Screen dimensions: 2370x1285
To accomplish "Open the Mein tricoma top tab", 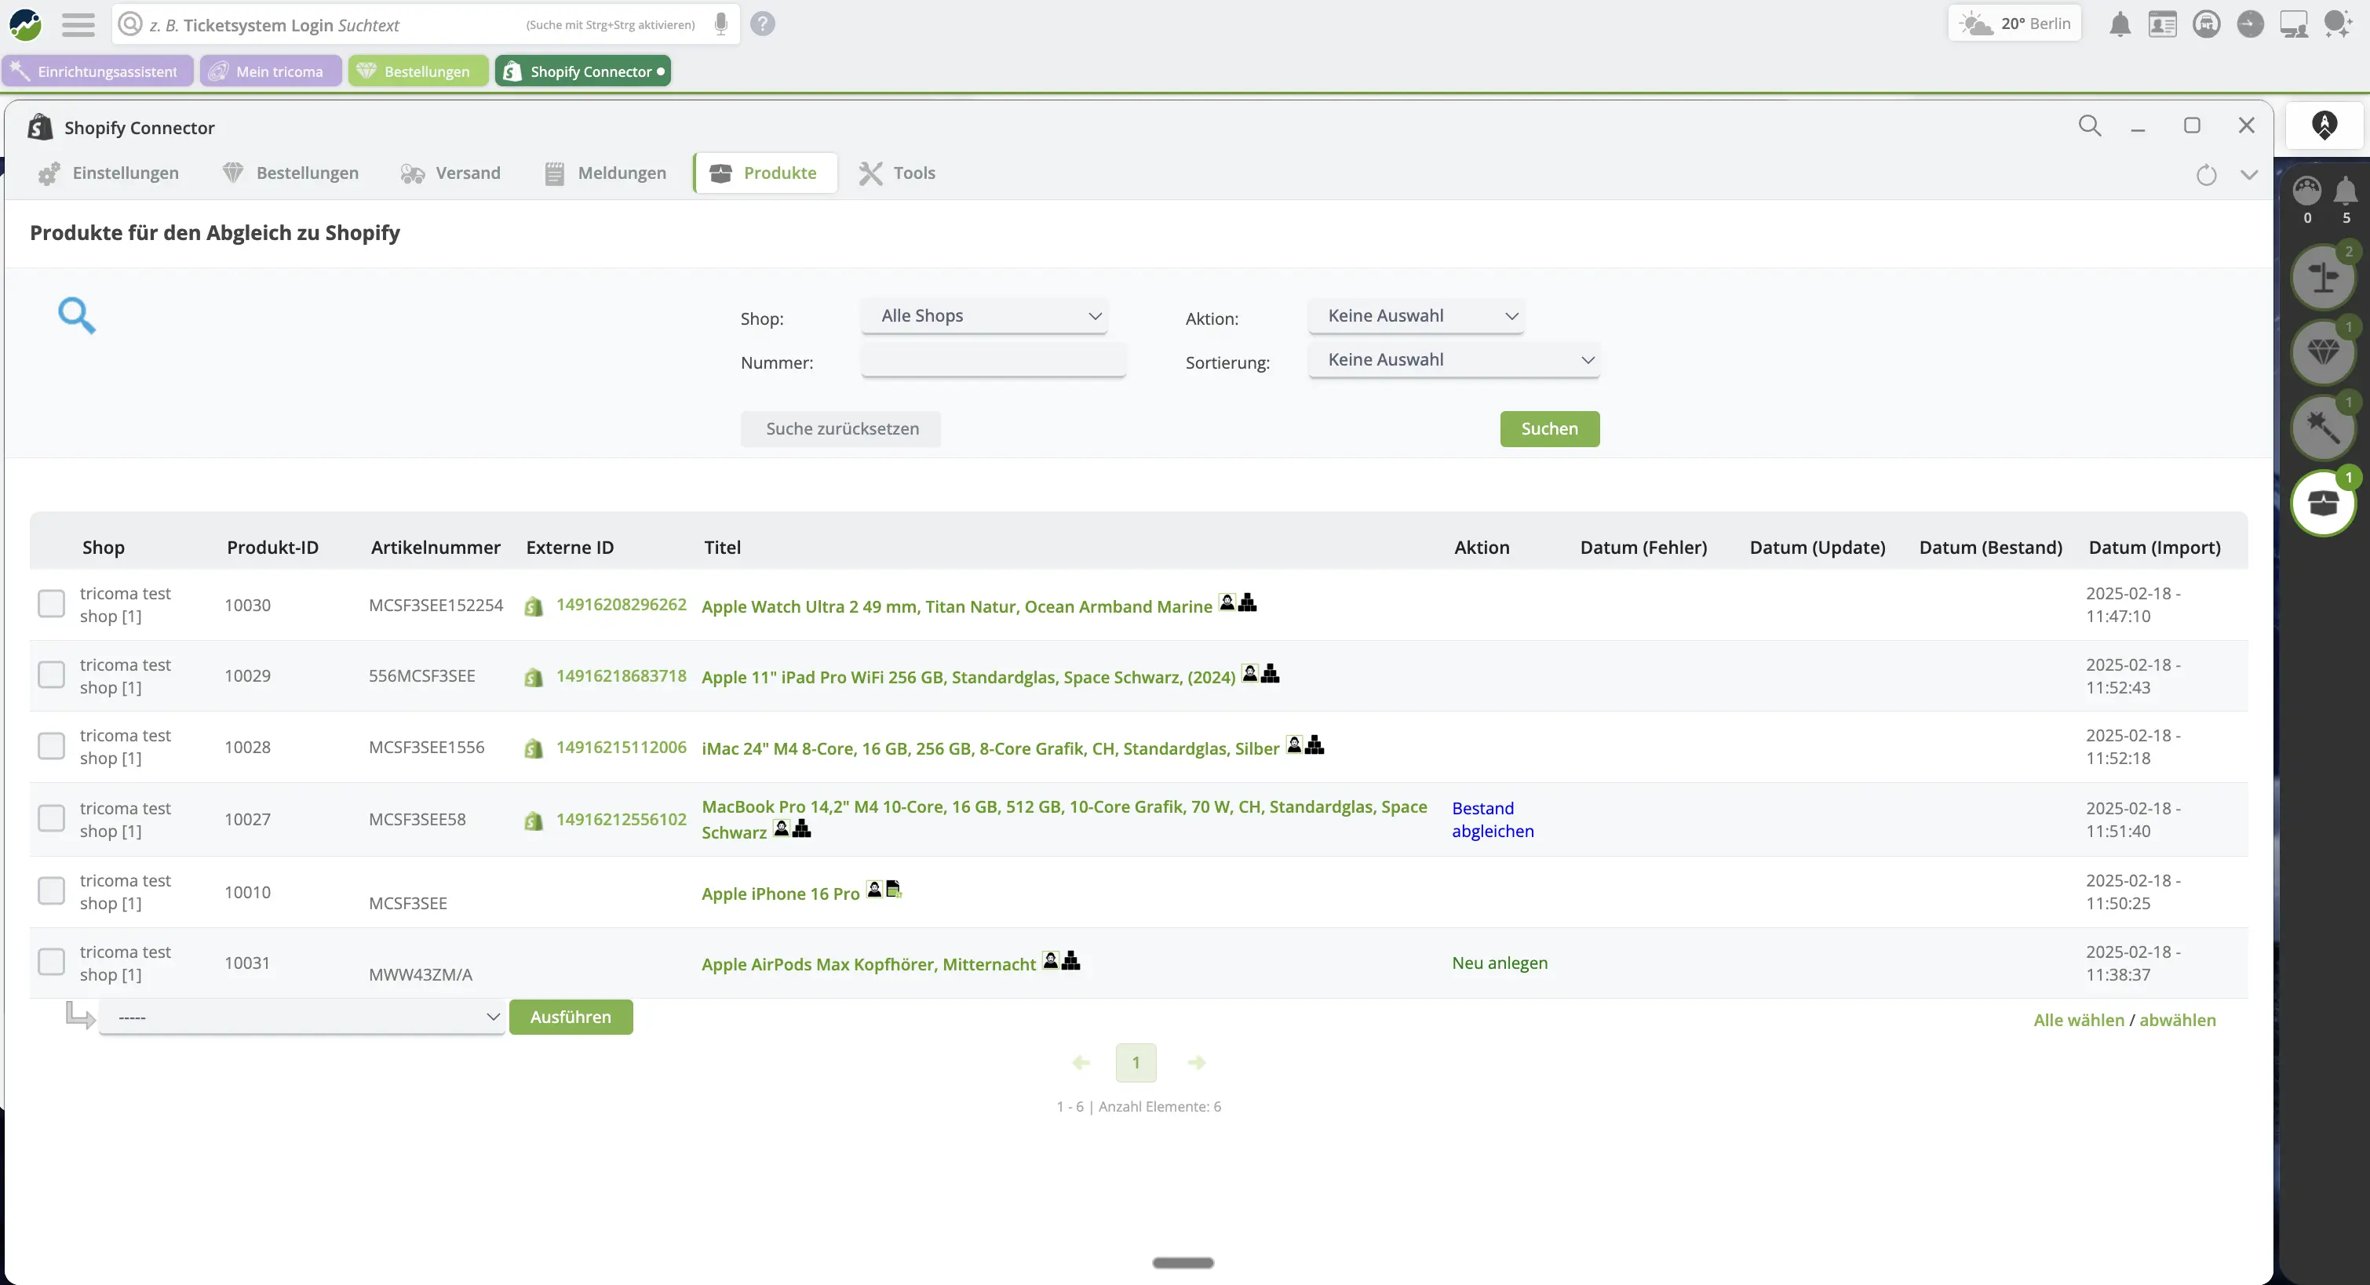I will coord(271,71).
